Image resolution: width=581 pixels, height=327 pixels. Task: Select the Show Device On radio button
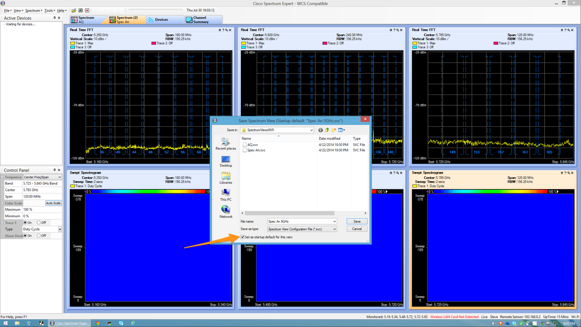[x=25, y=236]
